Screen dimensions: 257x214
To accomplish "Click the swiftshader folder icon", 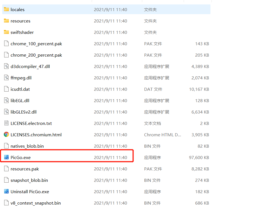I will (6, 32).
